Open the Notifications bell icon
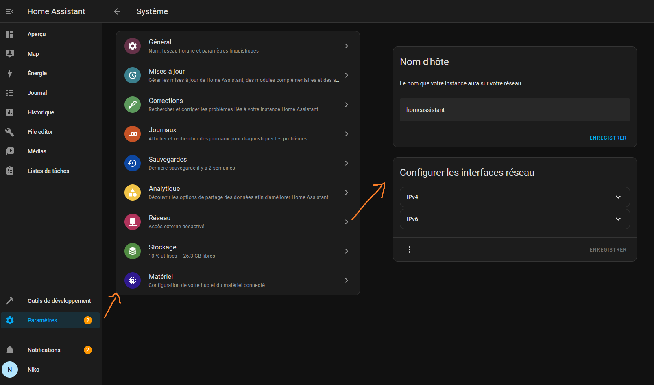 coord(10,350)
